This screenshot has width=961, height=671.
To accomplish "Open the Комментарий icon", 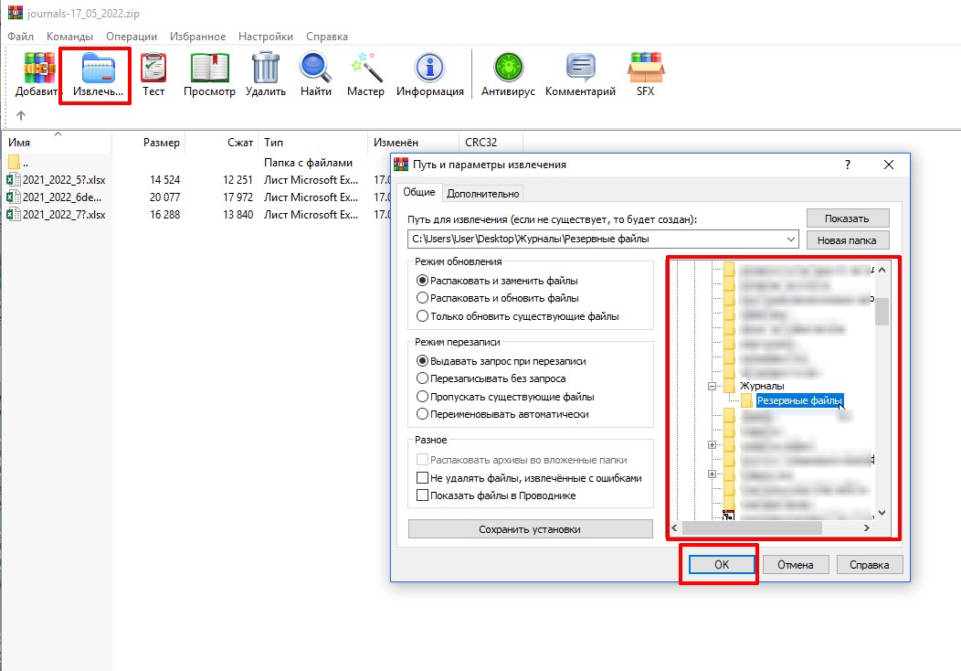I will 580,68.
